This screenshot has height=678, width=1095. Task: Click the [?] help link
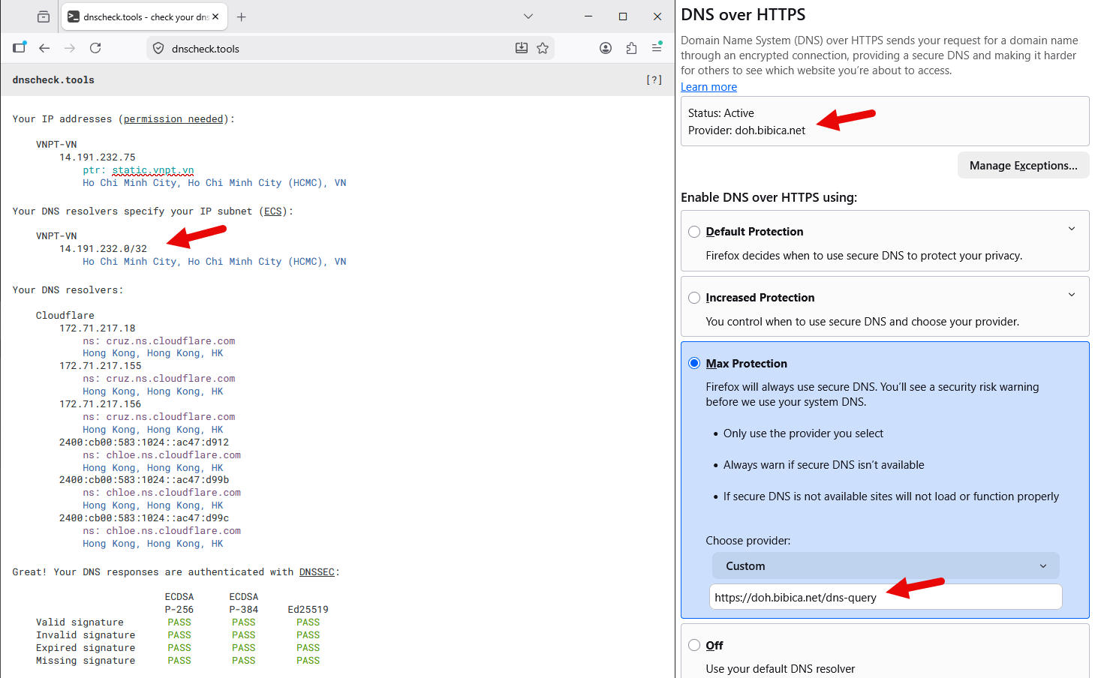click(654, 79)
